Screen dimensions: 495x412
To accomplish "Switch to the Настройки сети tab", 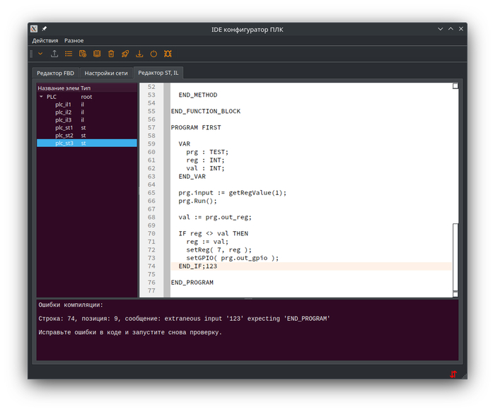I will coord(106,73).
